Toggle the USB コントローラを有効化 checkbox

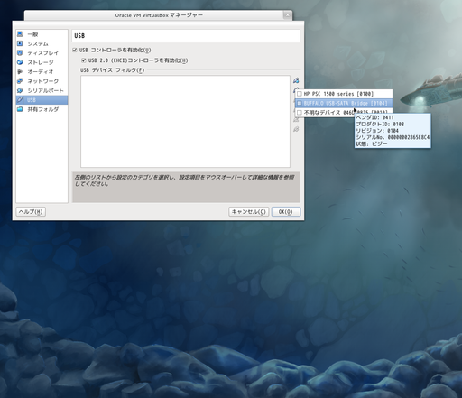pos(75,50)
